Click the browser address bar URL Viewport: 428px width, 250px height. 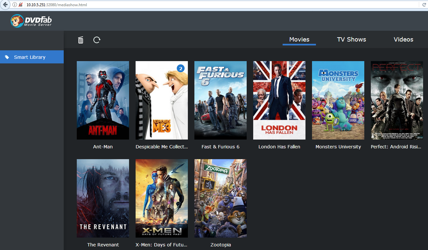click(x=57, y=5)
